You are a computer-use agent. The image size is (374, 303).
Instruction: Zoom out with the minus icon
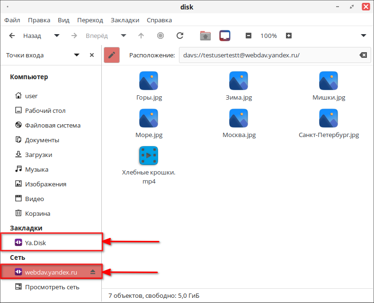pos(248,36)
